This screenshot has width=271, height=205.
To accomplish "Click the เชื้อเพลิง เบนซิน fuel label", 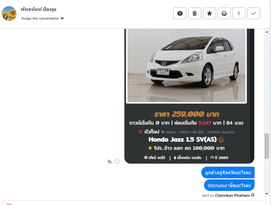I will coord(188,157).
